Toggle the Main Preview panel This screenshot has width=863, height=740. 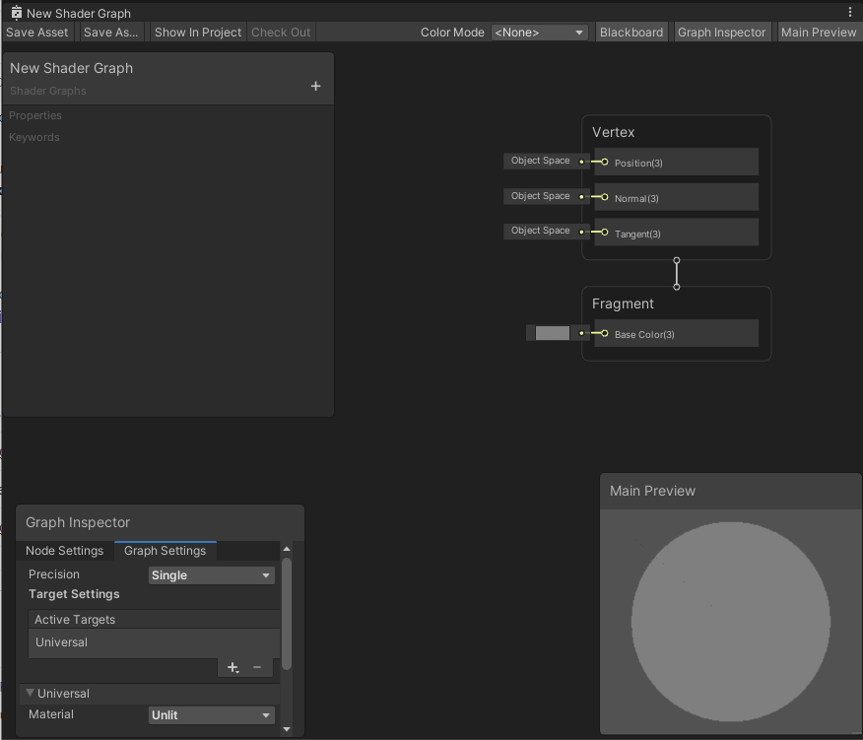point(819,32)
